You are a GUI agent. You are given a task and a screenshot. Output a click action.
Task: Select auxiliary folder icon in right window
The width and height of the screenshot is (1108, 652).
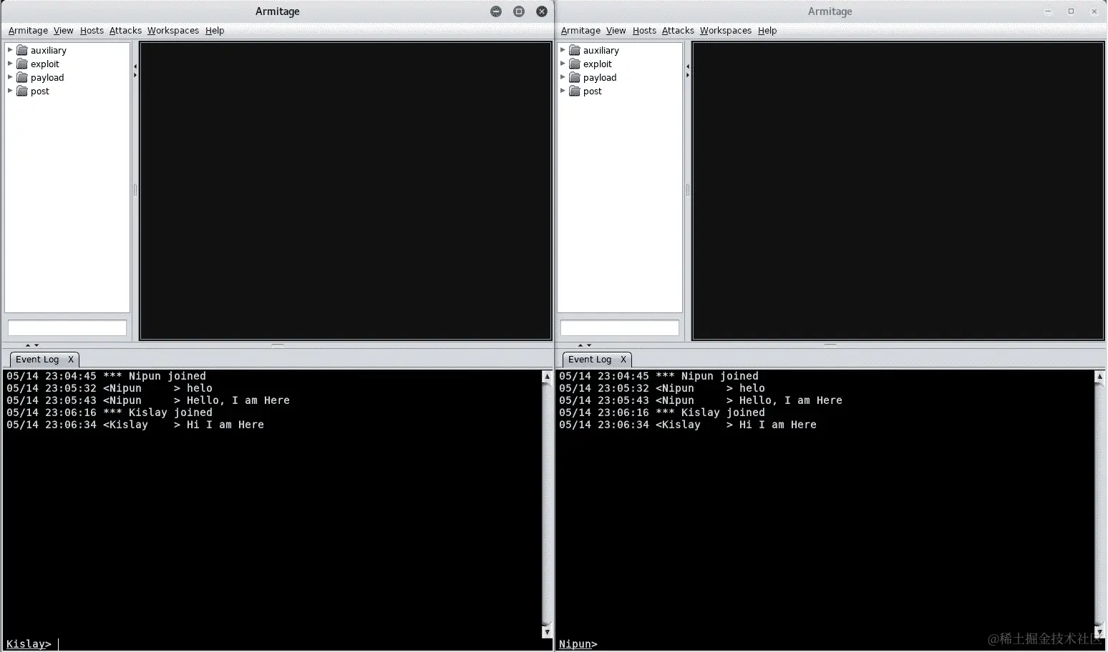click(x=575, y=50)
